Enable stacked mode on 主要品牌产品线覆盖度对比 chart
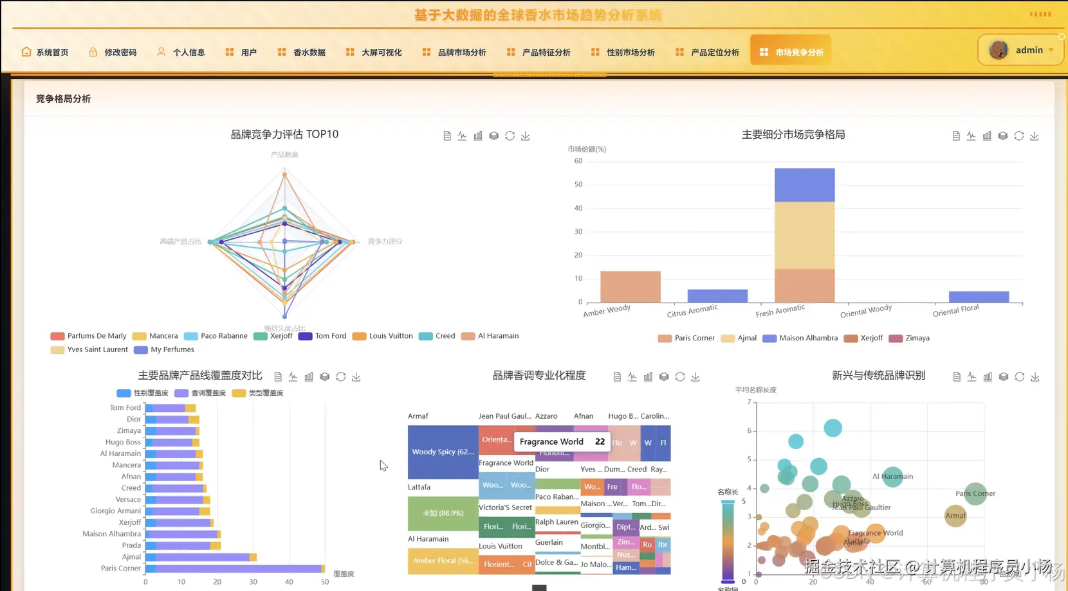Viewport: 1068px width, 591px height. (x=324, y=376)
